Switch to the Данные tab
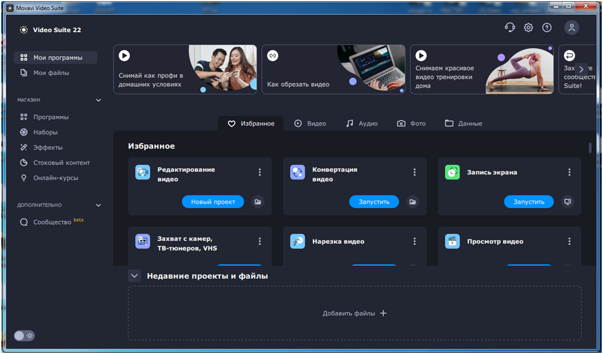This screenshot has width=603, height=354. click(464, 123)
